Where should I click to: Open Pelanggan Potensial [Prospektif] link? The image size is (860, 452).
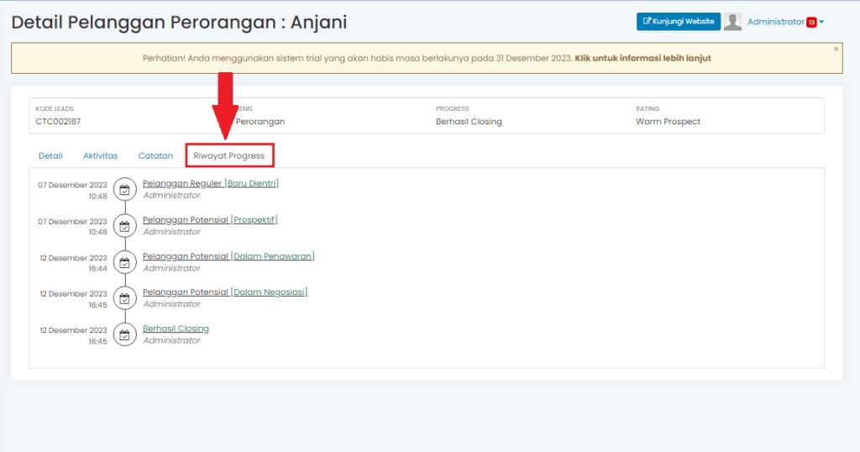[210, 219]
